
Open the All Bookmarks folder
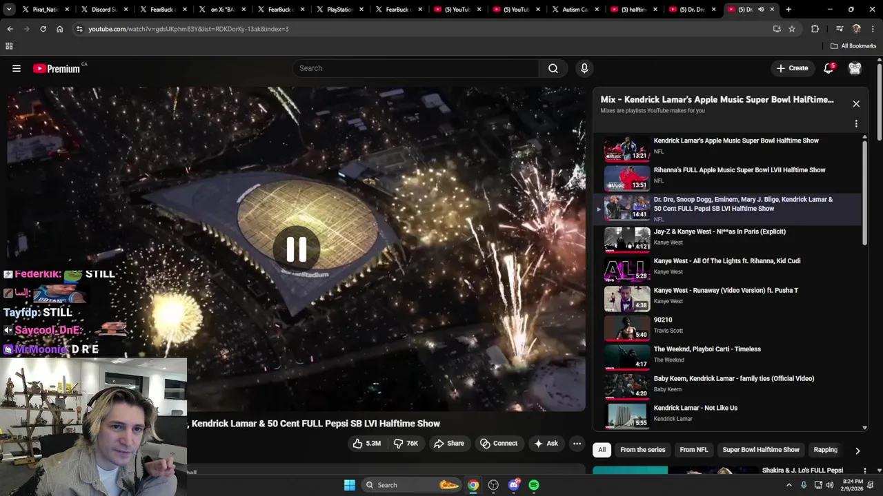853,46
